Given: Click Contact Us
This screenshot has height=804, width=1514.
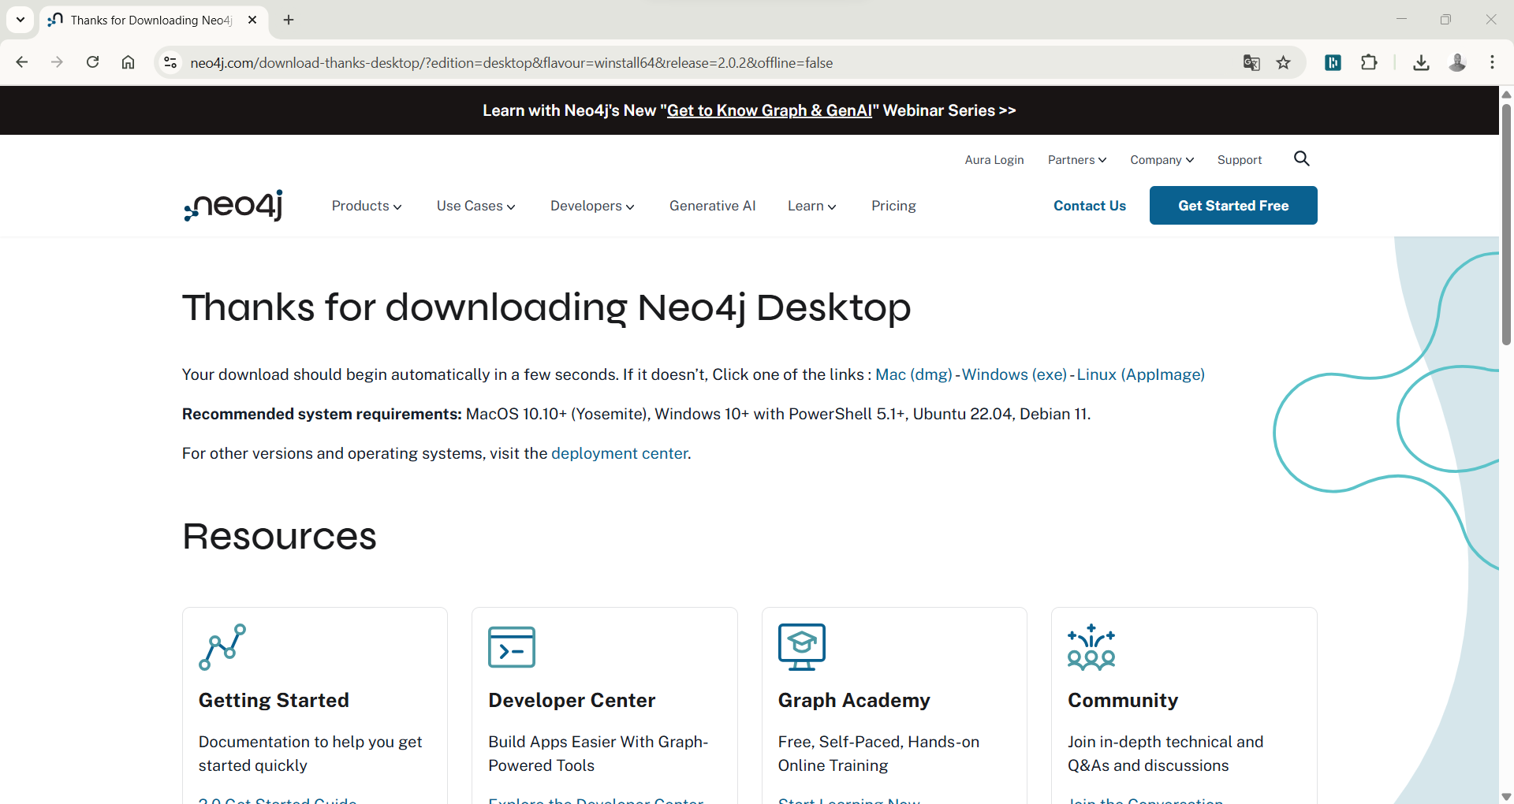Looking at the screenshot, I should (1090, 206).
